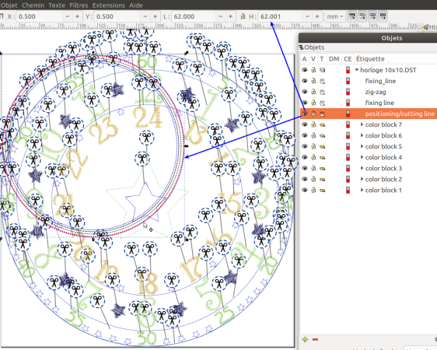Open the mm units dropdown
This screenshot has height=350, width=437.
pos(334,16)
